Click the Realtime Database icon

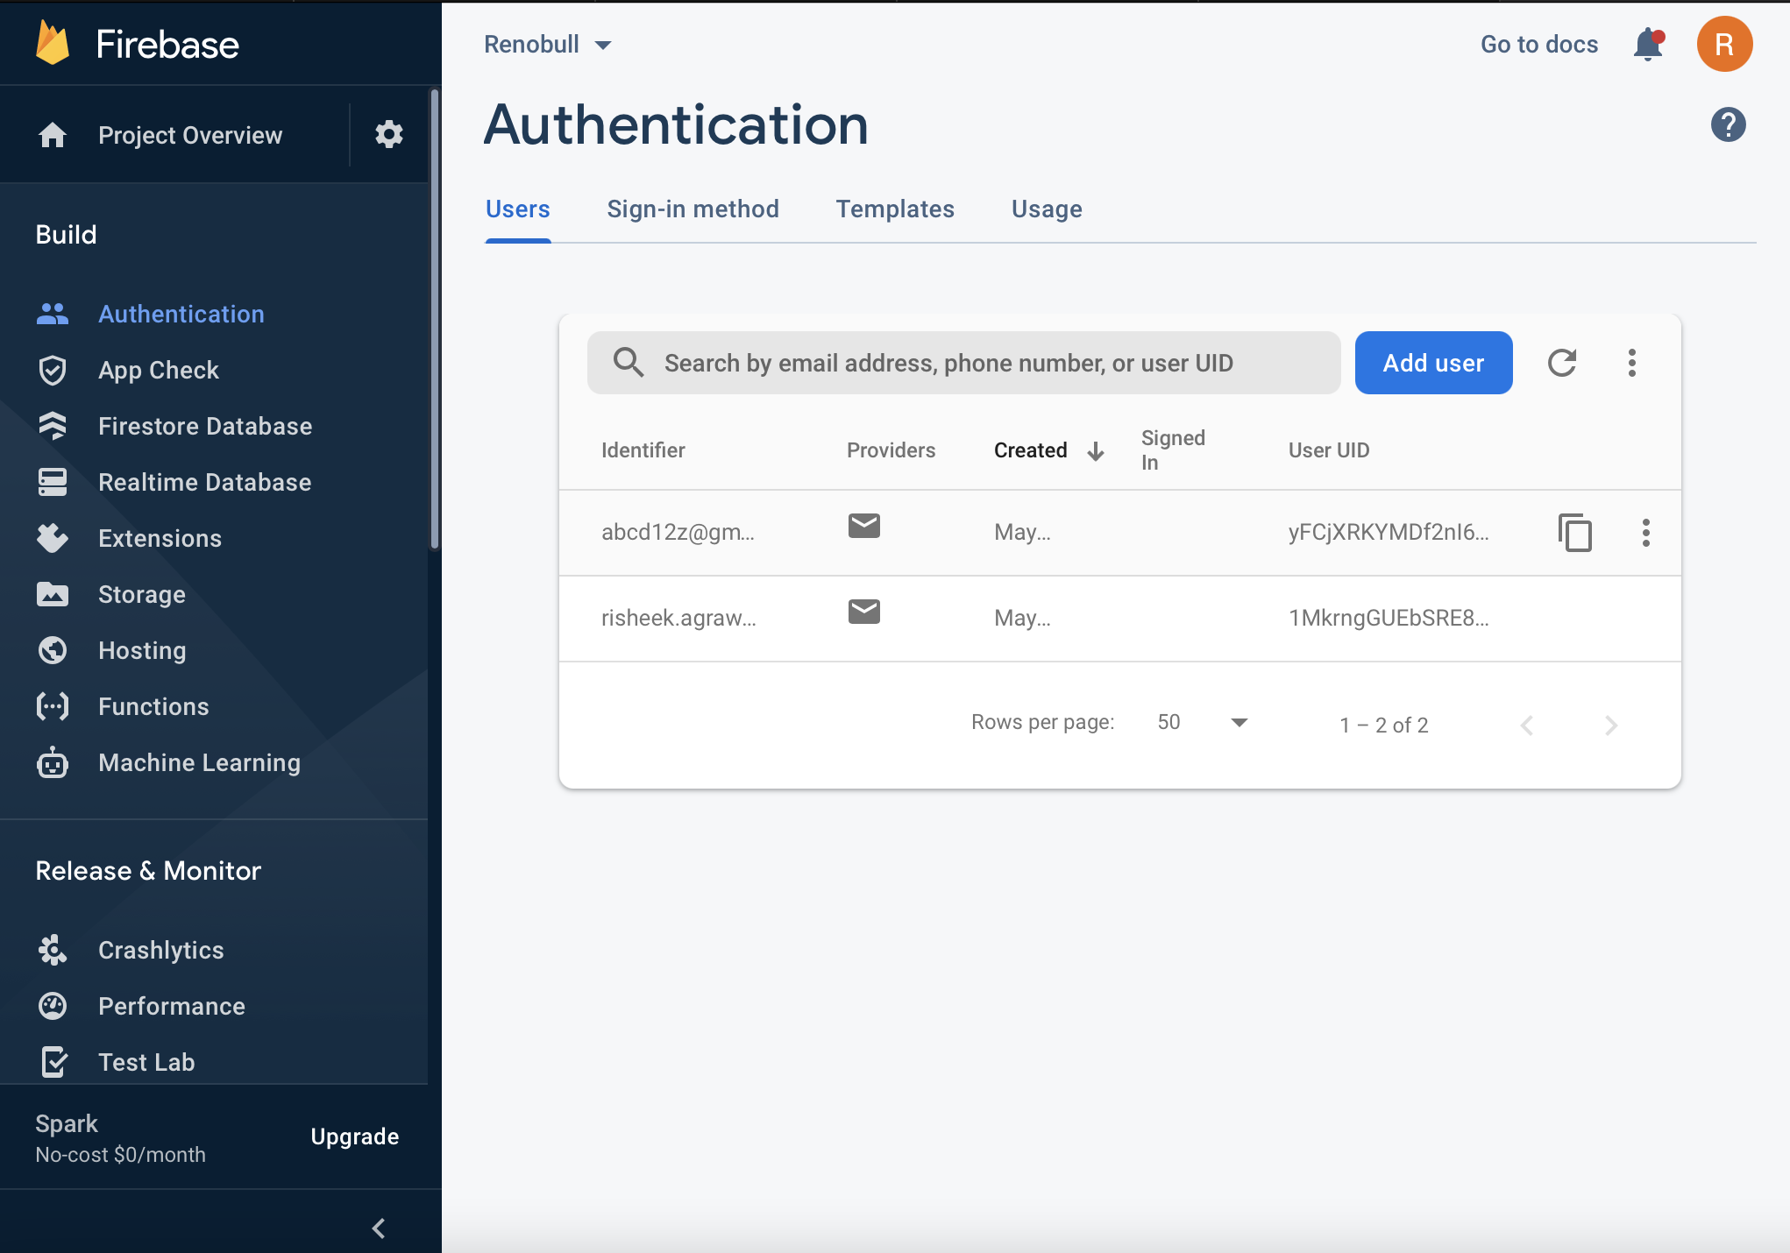(x=53, y=482)
